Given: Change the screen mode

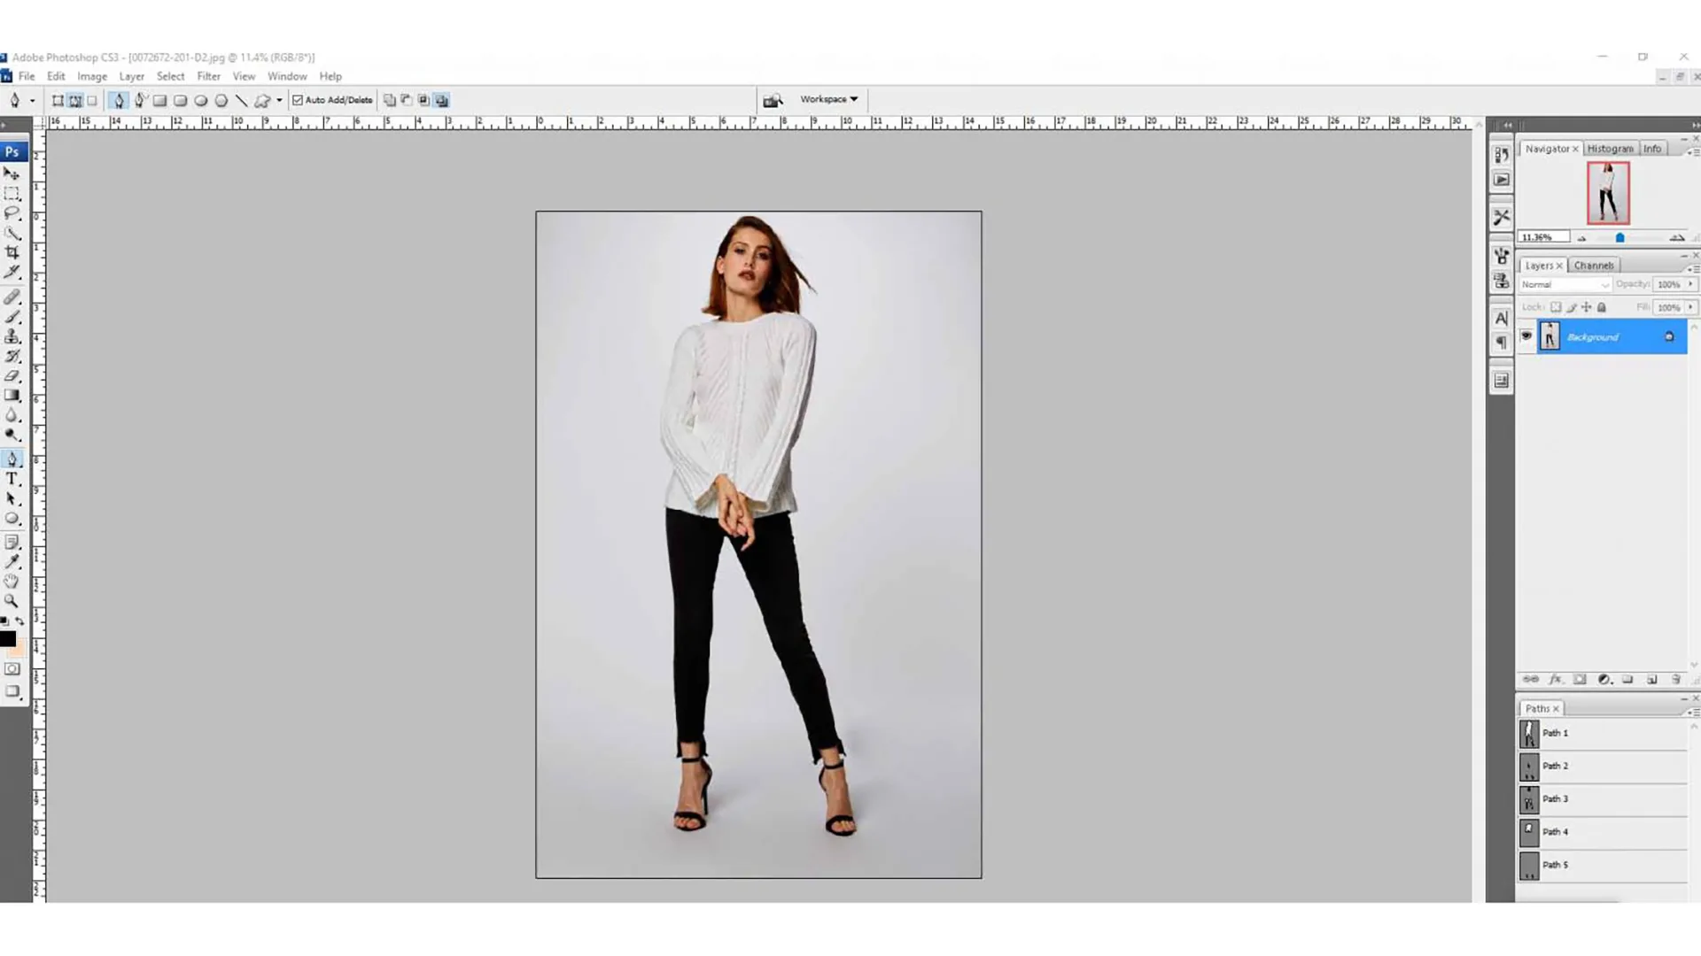Looking at the screenshot, I should [x=12, y=691].
